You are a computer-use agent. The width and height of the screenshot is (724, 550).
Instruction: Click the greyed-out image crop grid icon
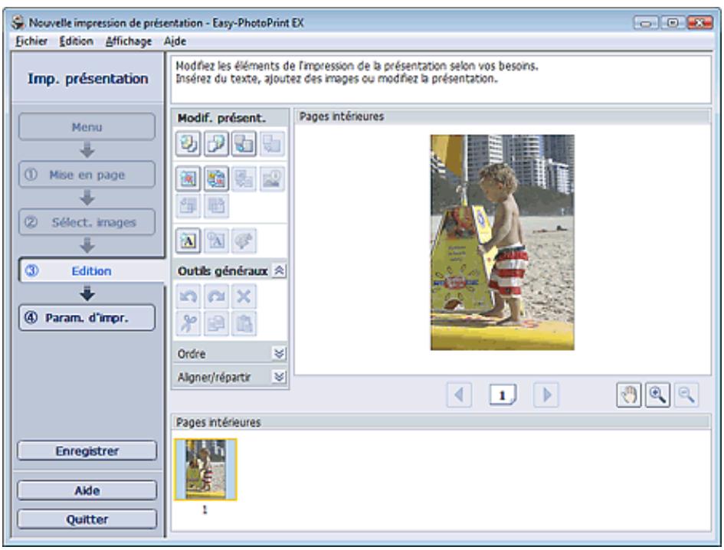[x=216, y=205]
